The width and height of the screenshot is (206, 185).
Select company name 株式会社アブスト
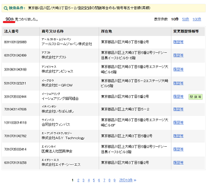[x=54, y=57]
